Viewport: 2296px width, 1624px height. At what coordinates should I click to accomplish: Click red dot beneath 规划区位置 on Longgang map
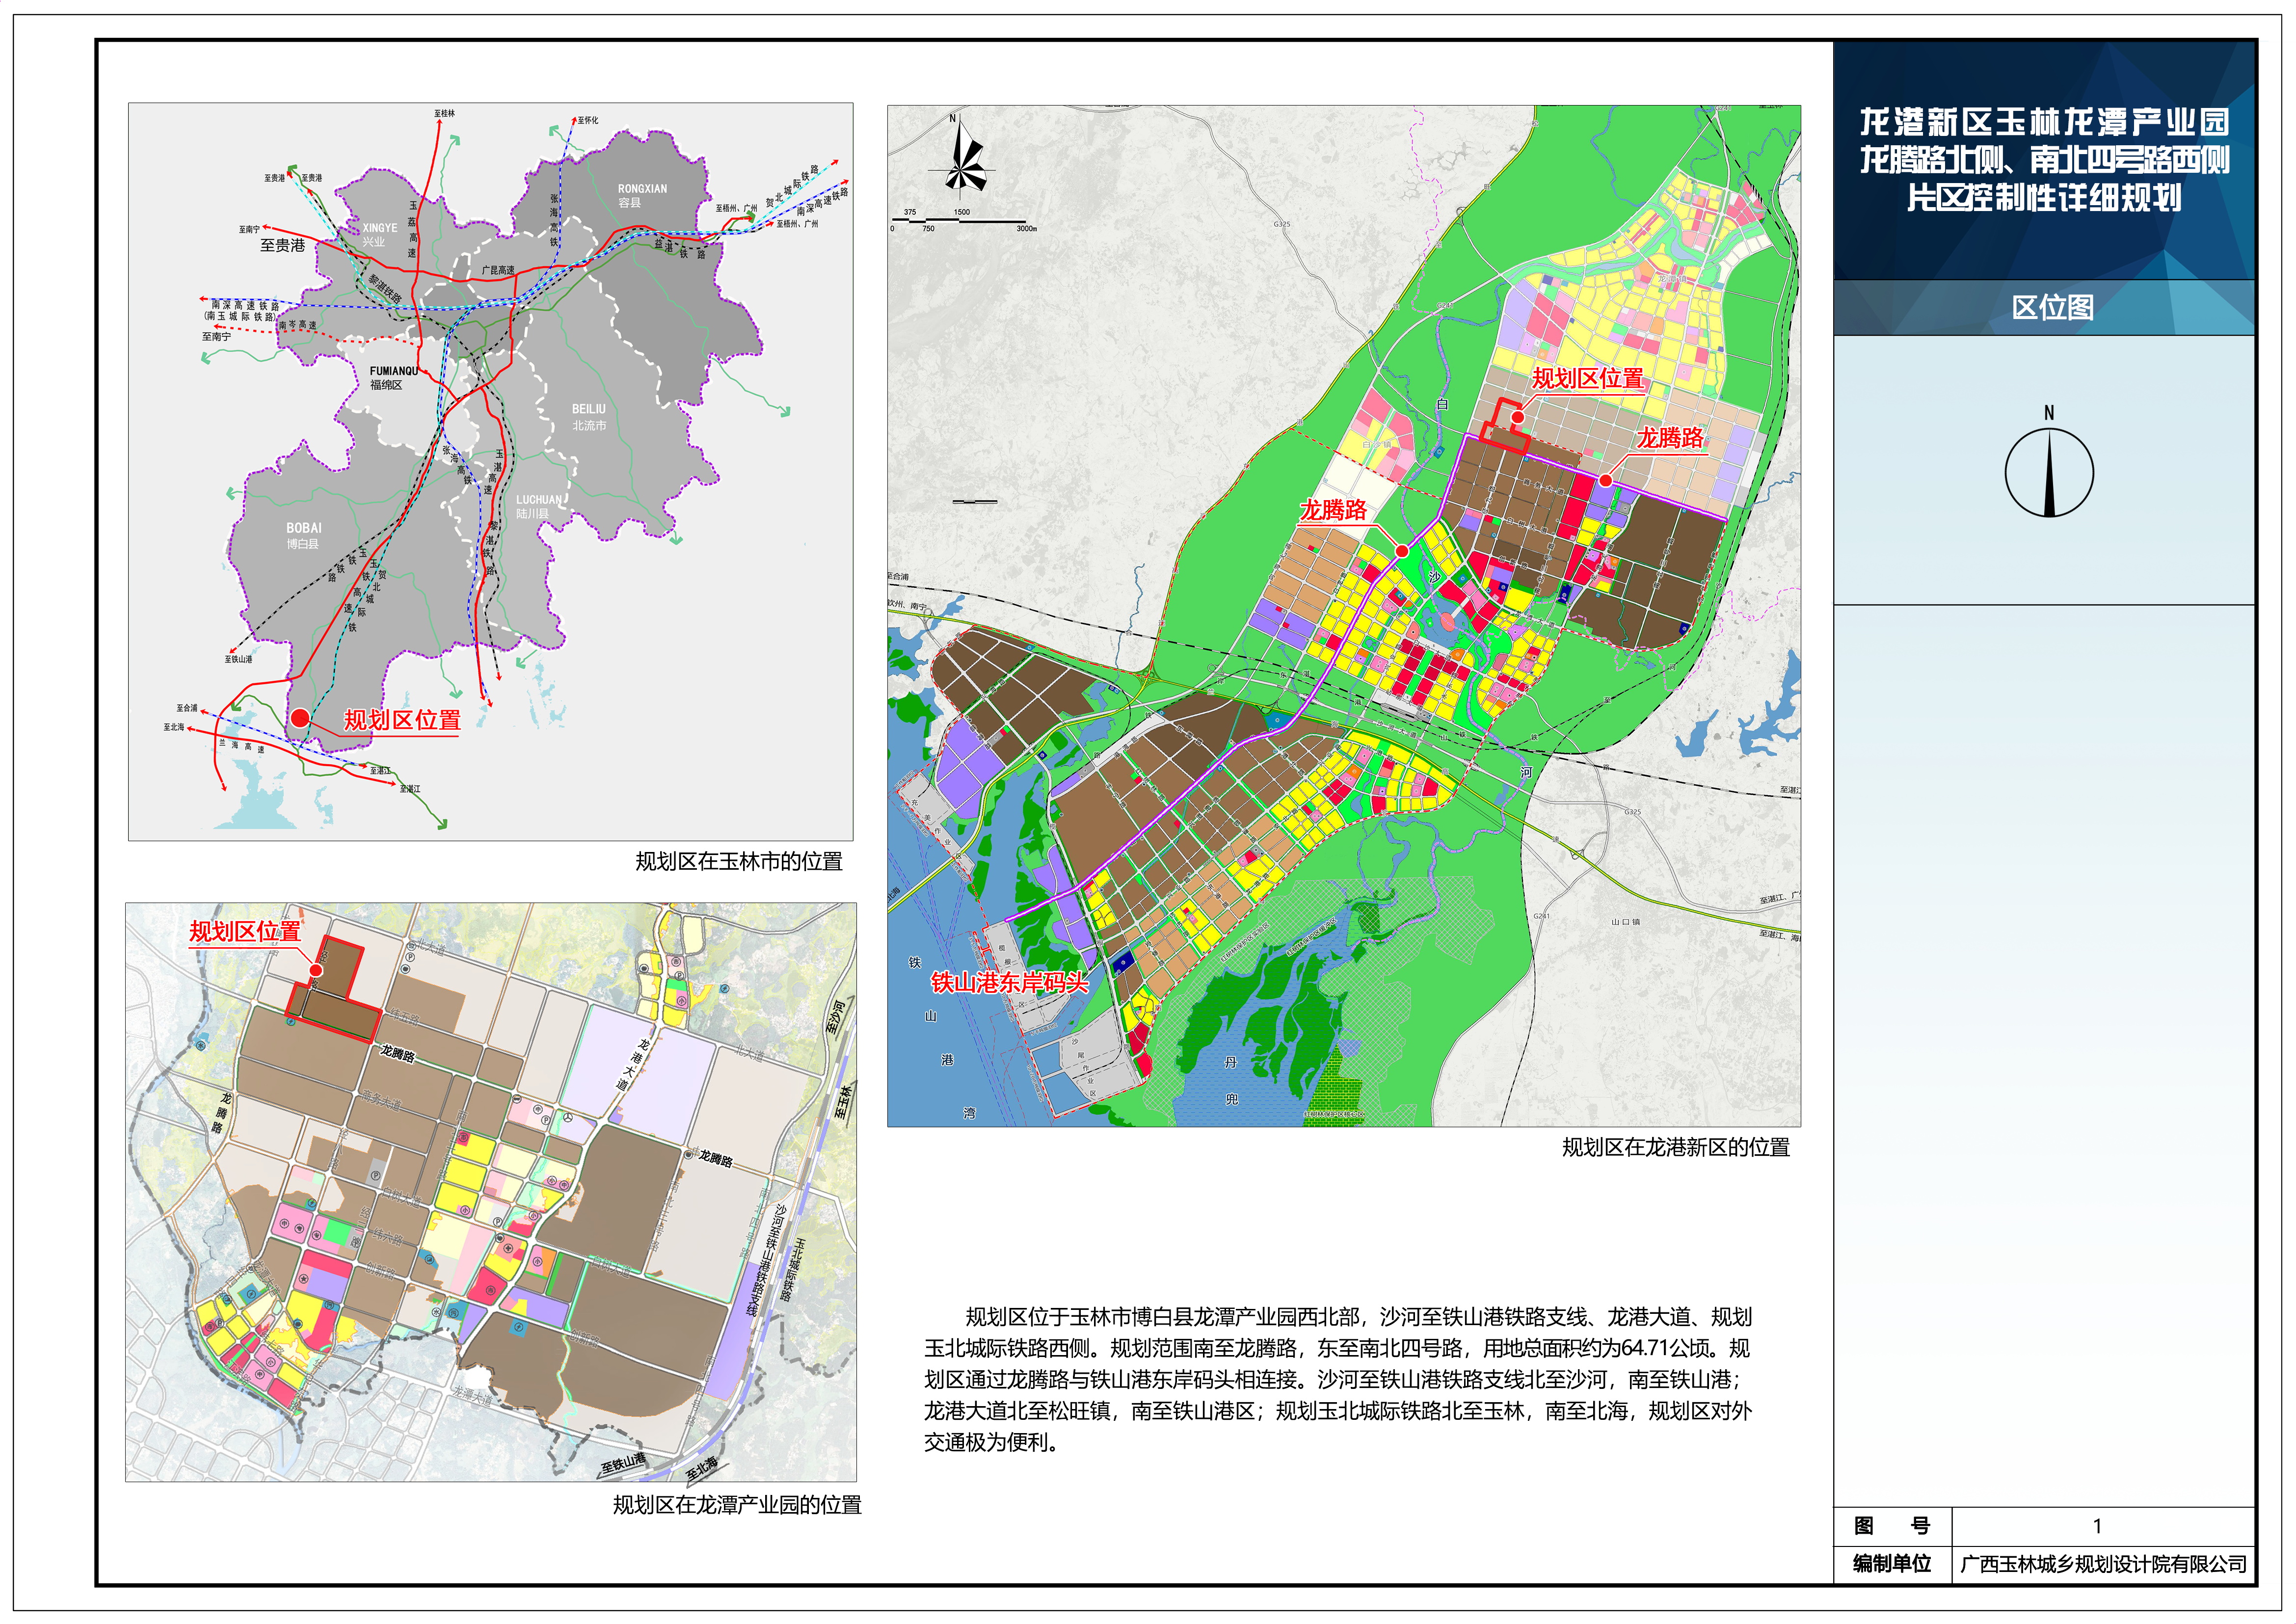pos(1517,417)
